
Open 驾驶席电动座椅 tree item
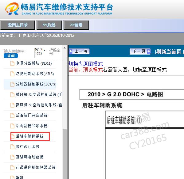29,157
